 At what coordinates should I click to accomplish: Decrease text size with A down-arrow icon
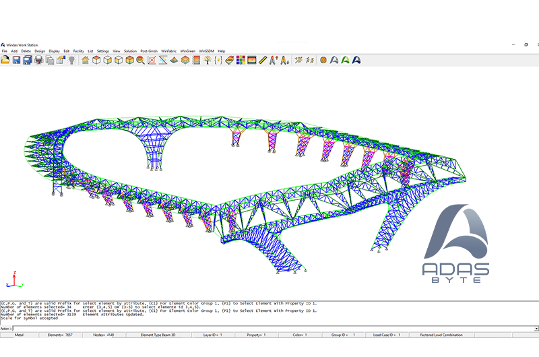point(285,60)
